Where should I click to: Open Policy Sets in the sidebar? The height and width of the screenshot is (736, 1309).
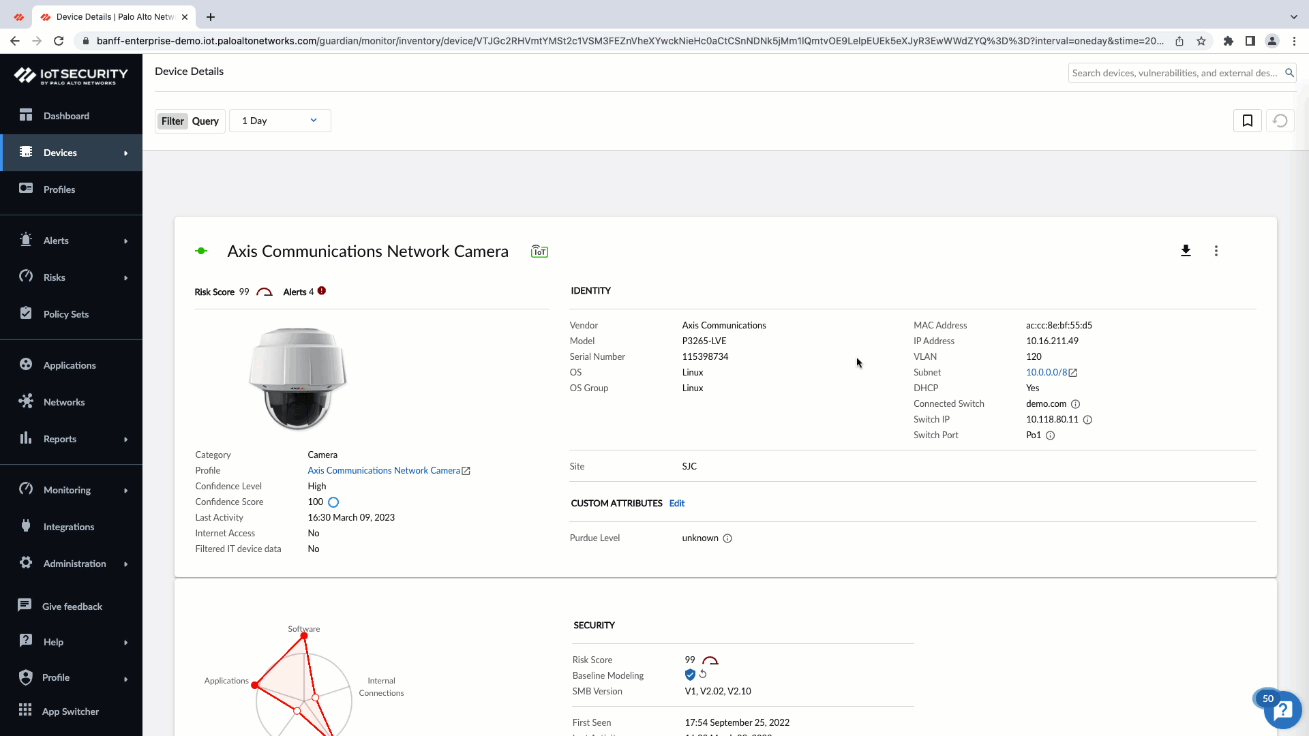[x=66, y=314]
